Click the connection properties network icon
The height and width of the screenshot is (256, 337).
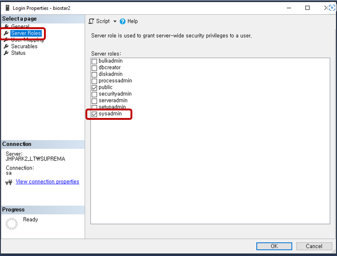coord(9,182)
